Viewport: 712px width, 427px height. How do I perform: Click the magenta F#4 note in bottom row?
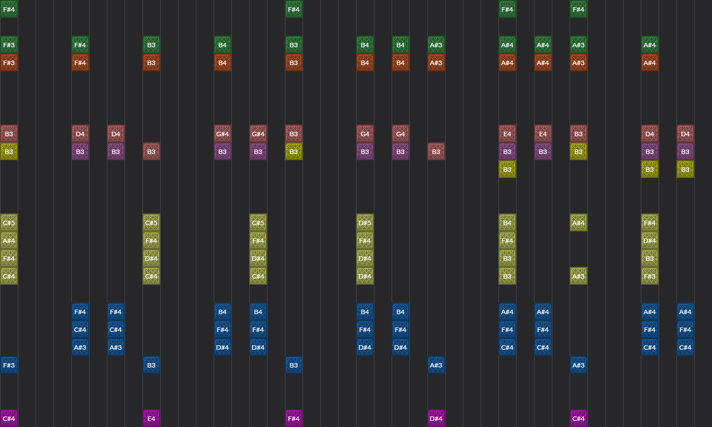click(x=294, y=418)
